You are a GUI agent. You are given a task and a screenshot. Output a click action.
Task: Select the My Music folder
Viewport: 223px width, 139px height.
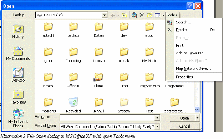point(149,55)
